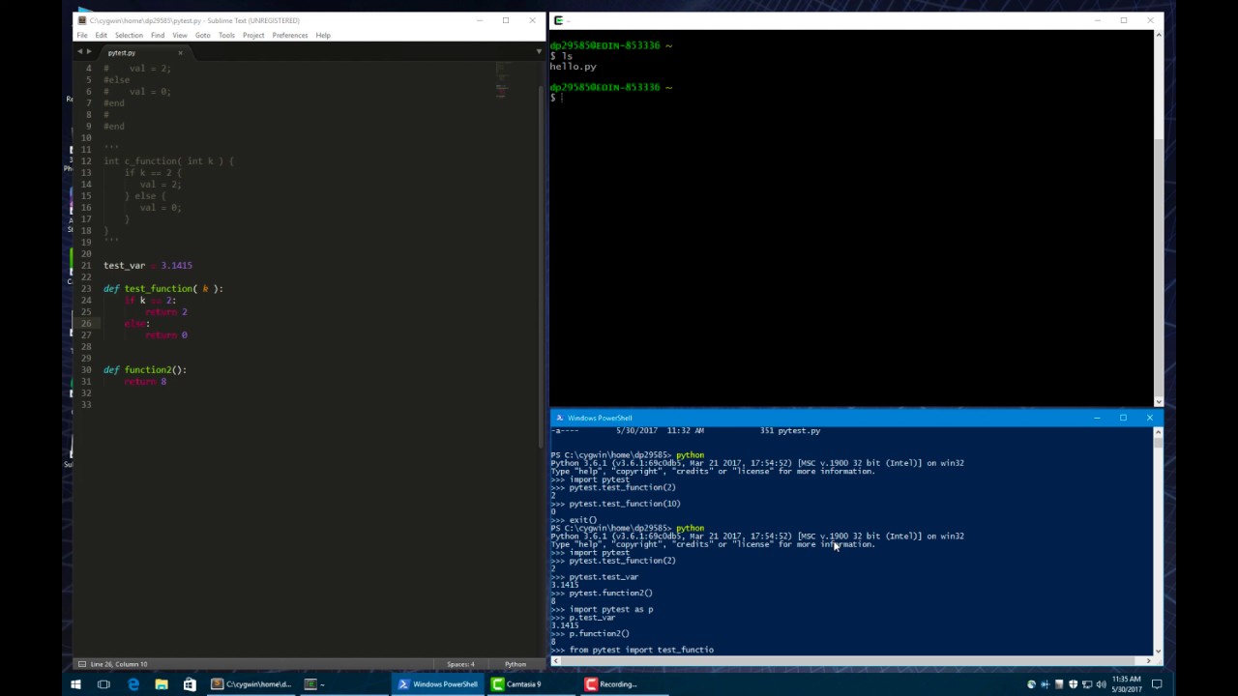1238x696 pixels.
Task: Click the Sublime minimap code preview
Action: [501, 82]
